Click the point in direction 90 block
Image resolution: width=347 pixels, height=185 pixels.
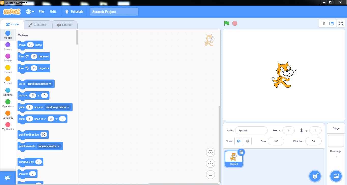[33, 134]
